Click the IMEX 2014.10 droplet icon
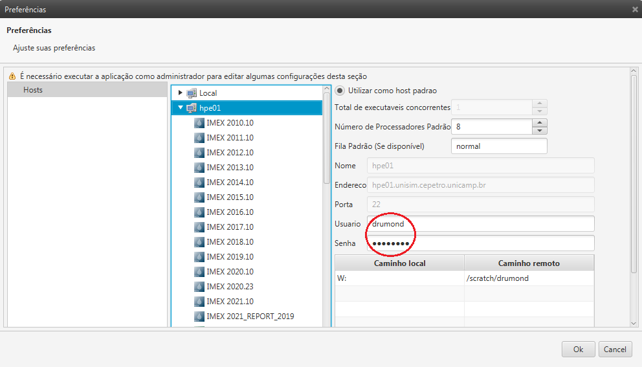 pos(199,183)
